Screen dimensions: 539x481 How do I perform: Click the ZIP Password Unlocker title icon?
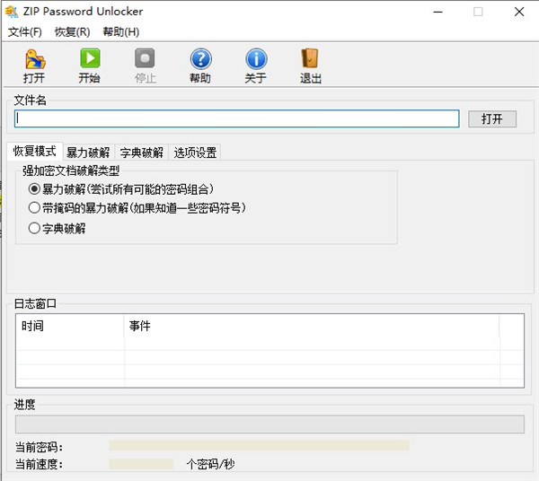(x=12, y=12)
